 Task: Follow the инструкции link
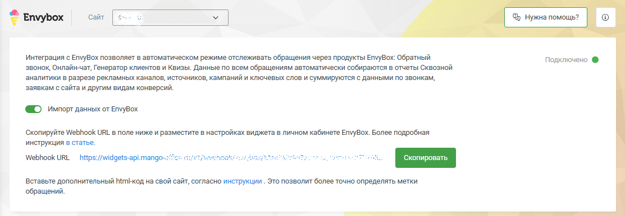[x=243, y=181]
